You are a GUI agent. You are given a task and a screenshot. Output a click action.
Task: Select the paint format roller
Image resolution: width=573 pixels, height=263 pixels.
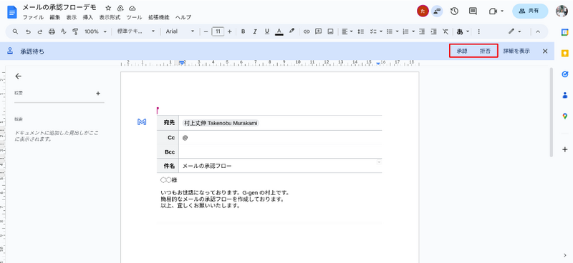[x=76, y=31]
